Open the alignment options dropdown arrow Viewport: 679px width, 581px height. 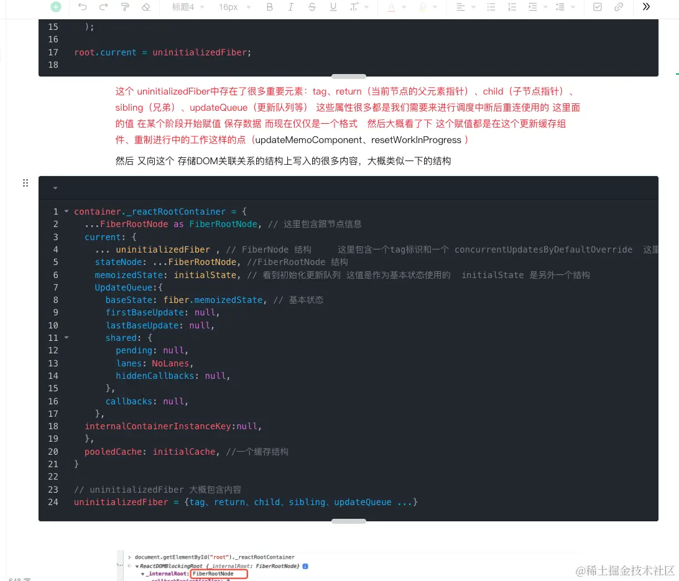coord(473,7)
